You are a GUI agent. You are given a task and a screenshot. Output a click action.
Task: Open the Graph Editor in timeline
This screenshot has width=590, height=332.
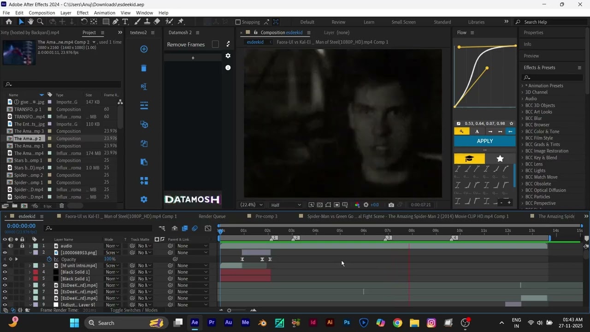pyautogui.click(x=208, y=228)
